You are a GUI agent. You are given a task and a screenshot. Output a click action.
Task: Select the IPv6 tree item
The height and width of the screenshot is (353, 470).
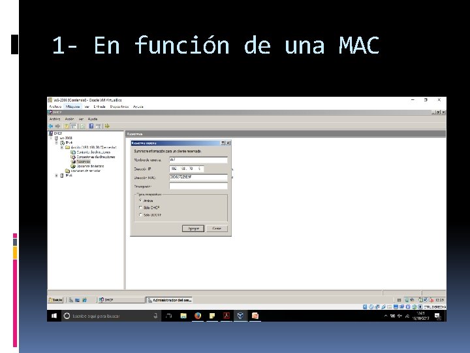[x=69, y=176]
